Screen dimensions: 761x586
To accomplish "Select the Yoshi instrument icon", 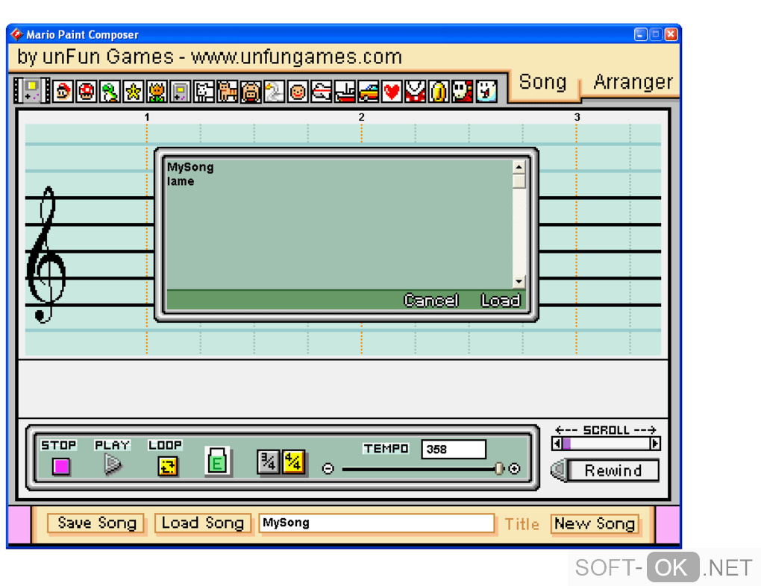I will point(110,91).
